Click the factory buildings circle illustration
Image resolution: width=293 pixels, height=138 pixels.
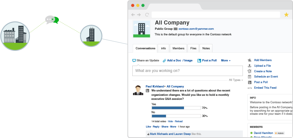[15, 36]
